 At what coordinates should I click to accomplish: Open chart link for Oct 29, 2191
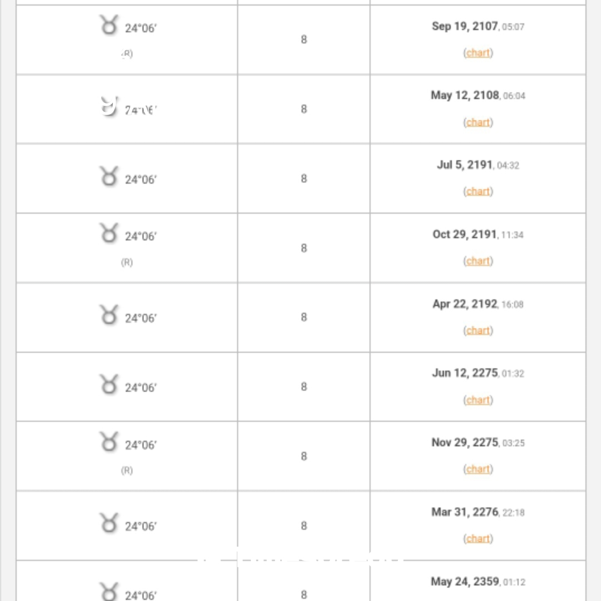pyautogui.click(x=478, y=261)
